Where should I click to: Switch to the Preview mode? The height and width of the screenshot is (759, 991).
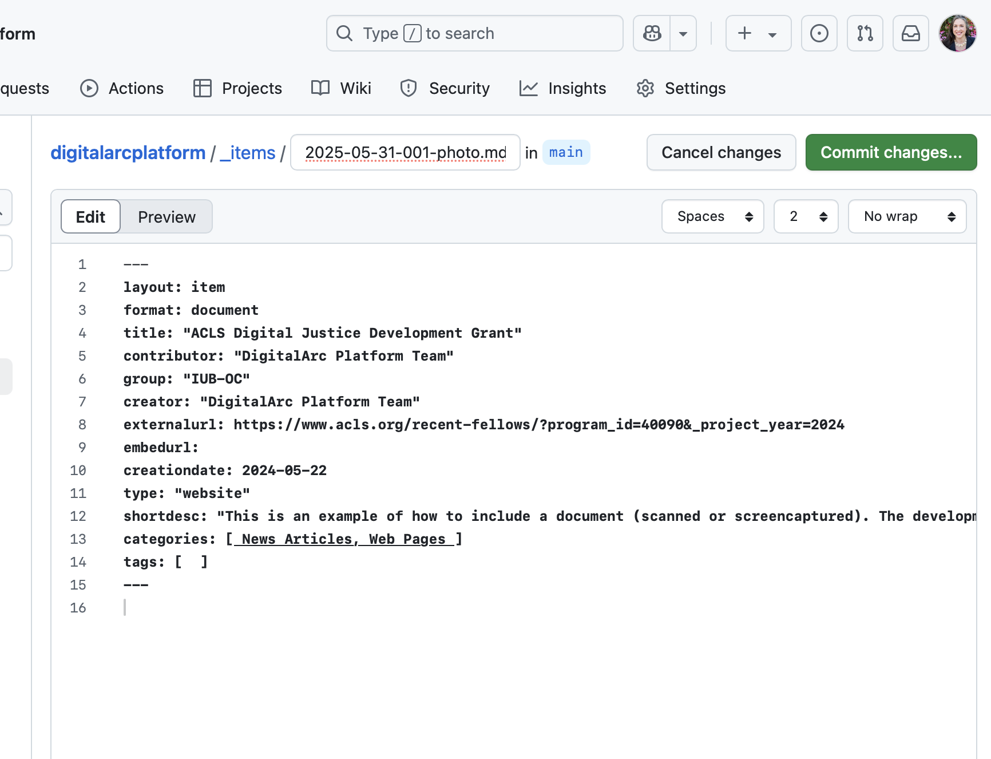point(167,216)
